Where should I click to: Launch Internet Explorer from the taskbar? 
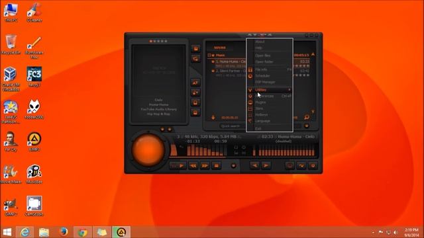tap(25, 232)
